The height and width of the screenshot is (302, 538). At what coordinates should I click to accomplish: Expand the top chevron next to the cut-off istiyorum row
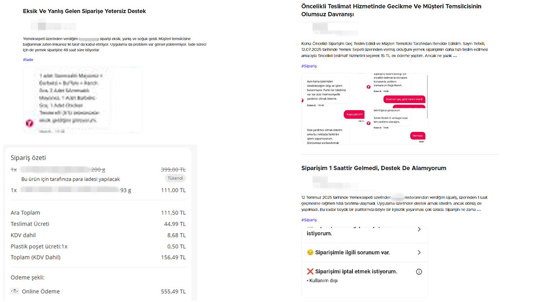pyautogui.click(x=419, y=230)
